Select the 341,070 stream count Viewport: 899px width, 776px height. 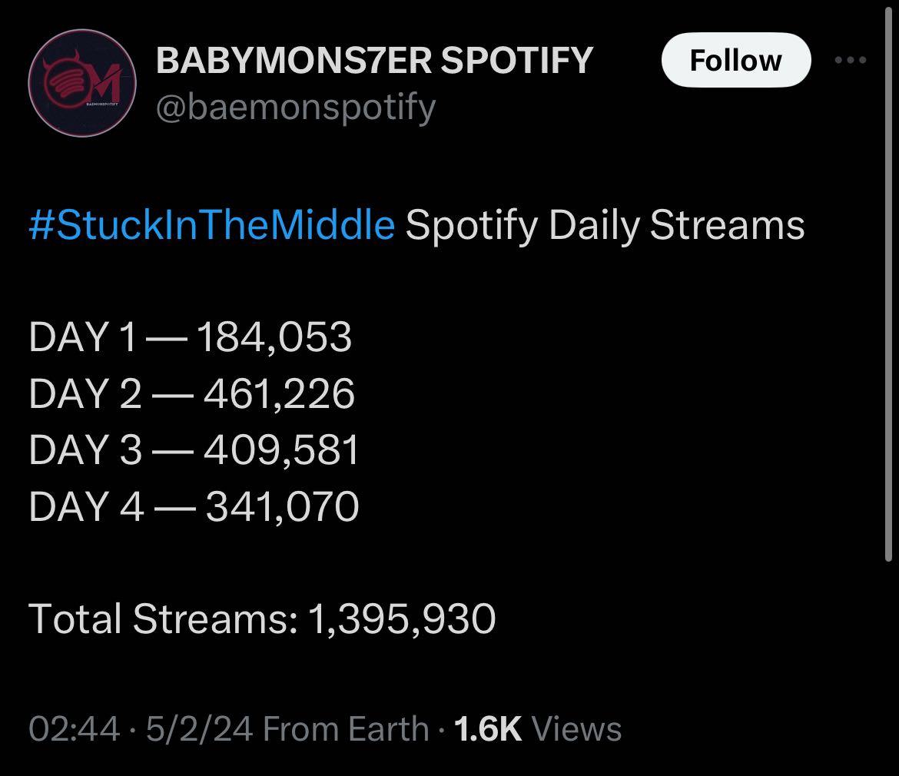click(x=281, y=506)
